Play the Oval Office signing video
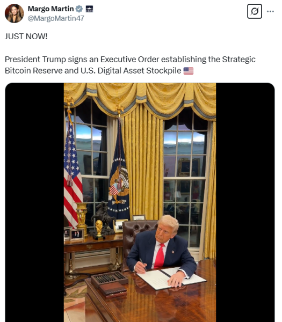282x322 pixels. click(140, 202)
